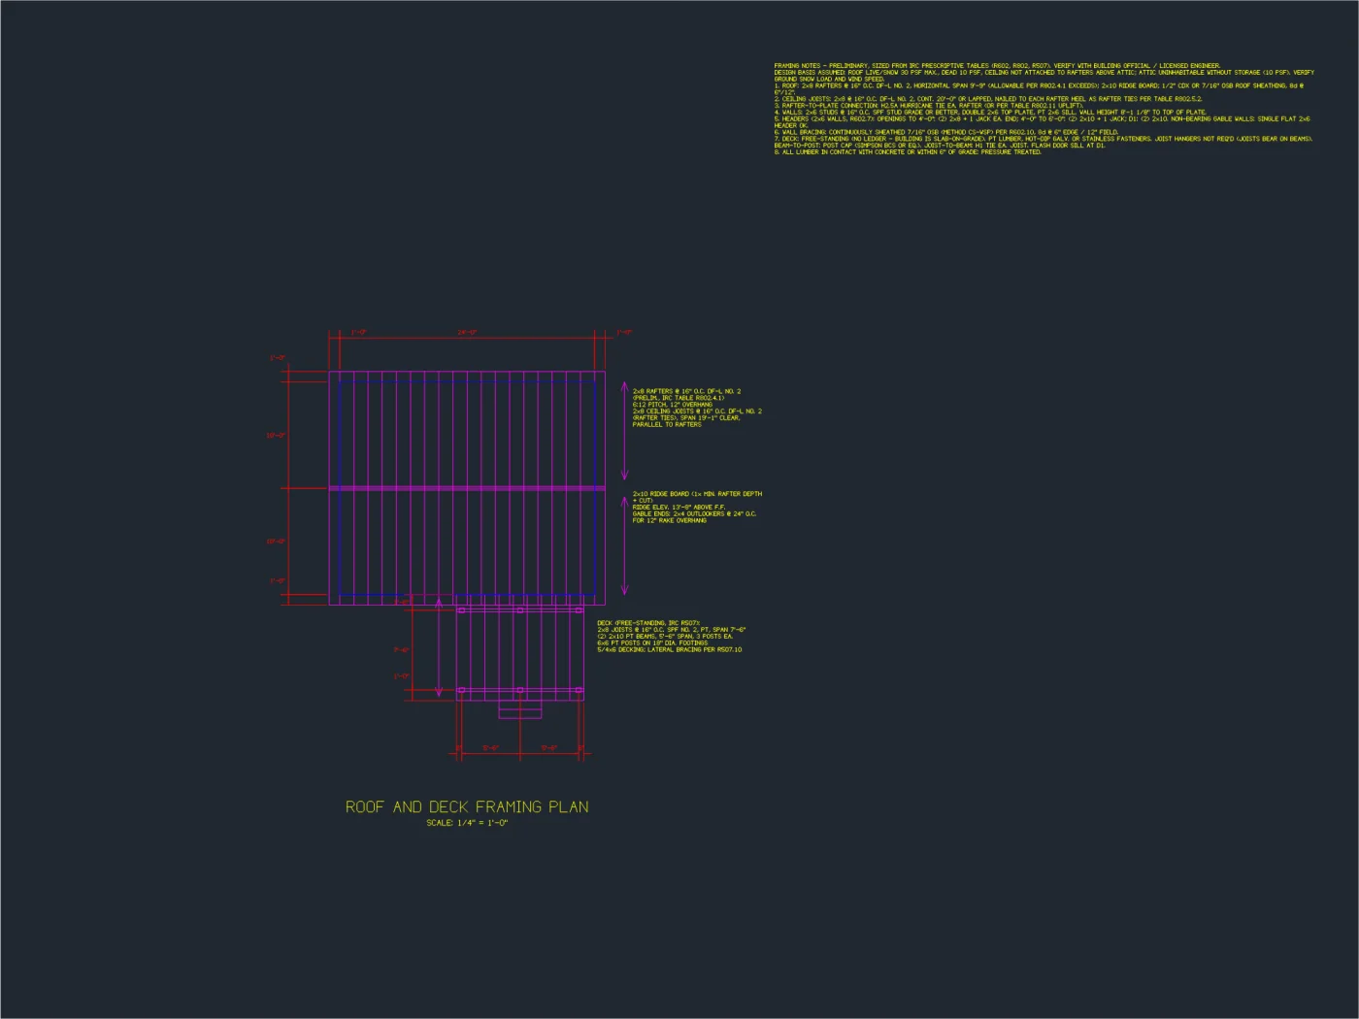Viewport: 1359px width, 1019px height.
Task: Click the 6:12 PITCH, 12" OVERHANG text
Action: pos(673,405)
